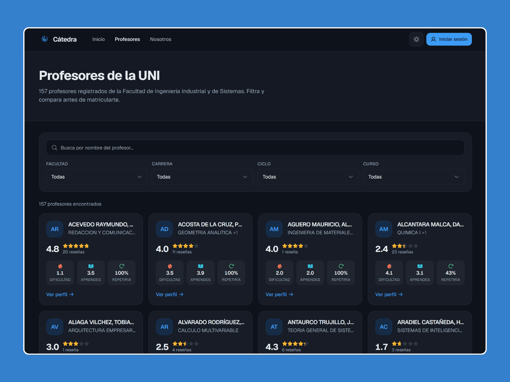Click the ALCANTARA MALCA name heading
Image resolution: width=510 pixels, height=382 pixels.
[430, 224]
